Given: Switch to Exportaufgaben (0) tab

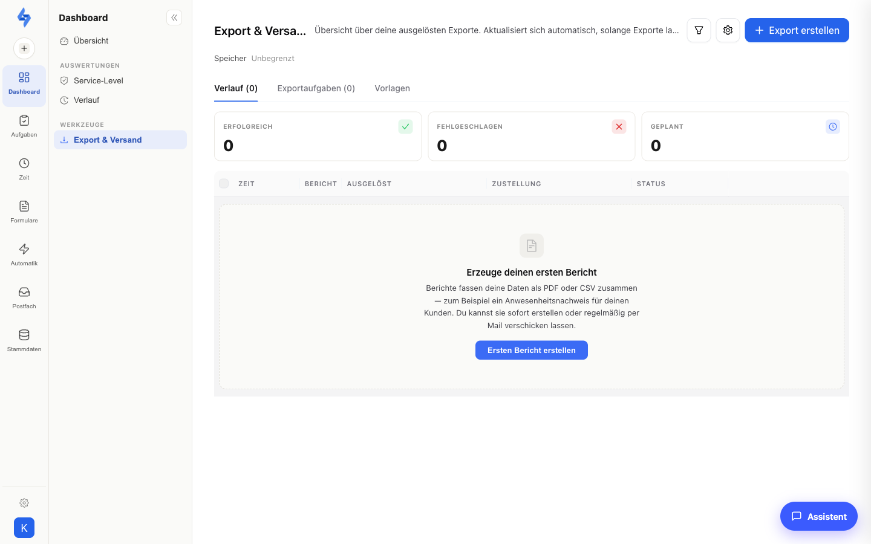Looking at the screenshot, I should click(x=316, y=88).
